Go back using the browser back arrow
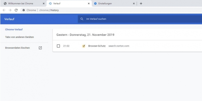 (x=4, y=10)
